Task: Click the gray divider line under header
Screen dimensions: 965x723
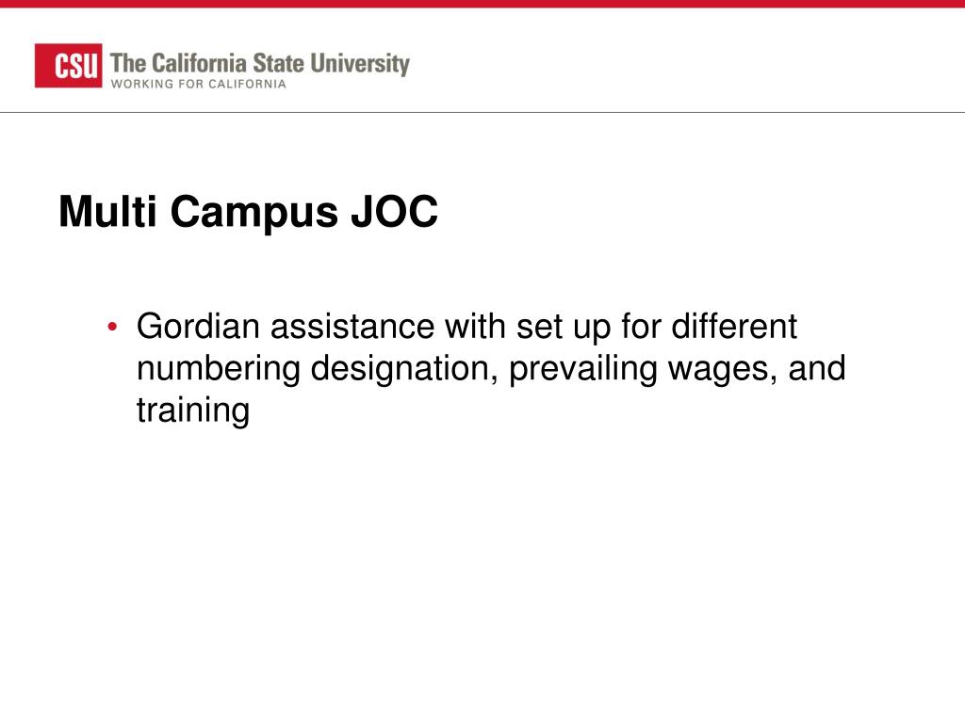Action: (x=482, y=113)
